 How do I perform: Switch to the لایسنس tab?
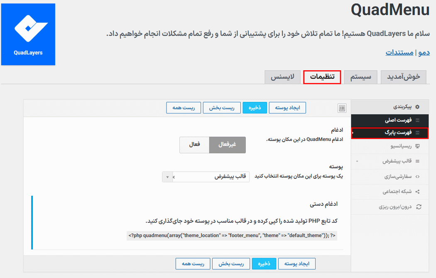(282, 77)
